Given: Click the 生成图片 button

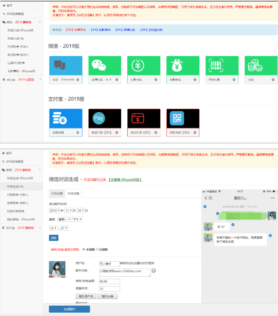Looking at the screenshot, I should (x=69, y=309).
